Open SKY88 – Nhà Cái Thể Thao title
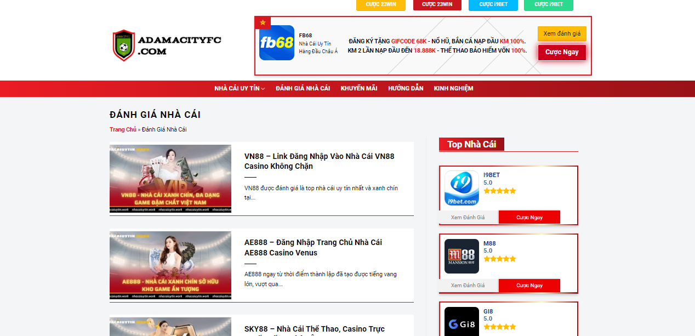 point(315,329)
